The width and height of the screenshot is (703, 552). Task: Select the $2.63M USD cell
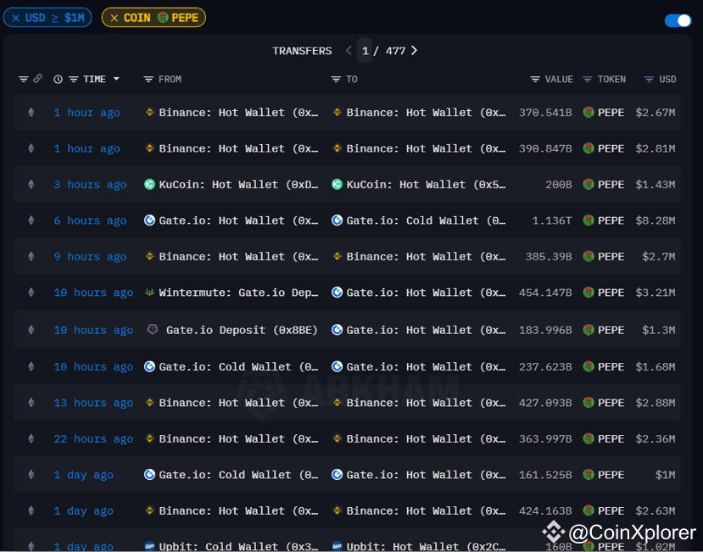click(655, 510)
